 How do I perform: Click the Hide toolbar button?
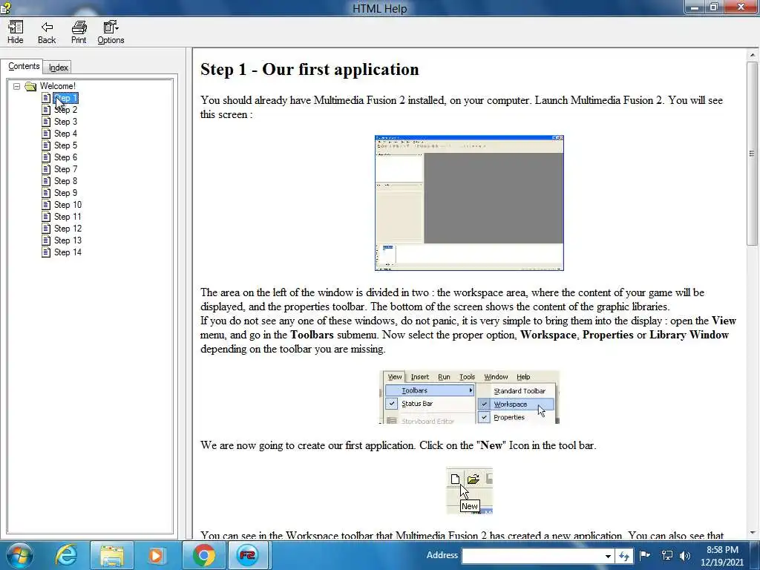coord(15,33)
